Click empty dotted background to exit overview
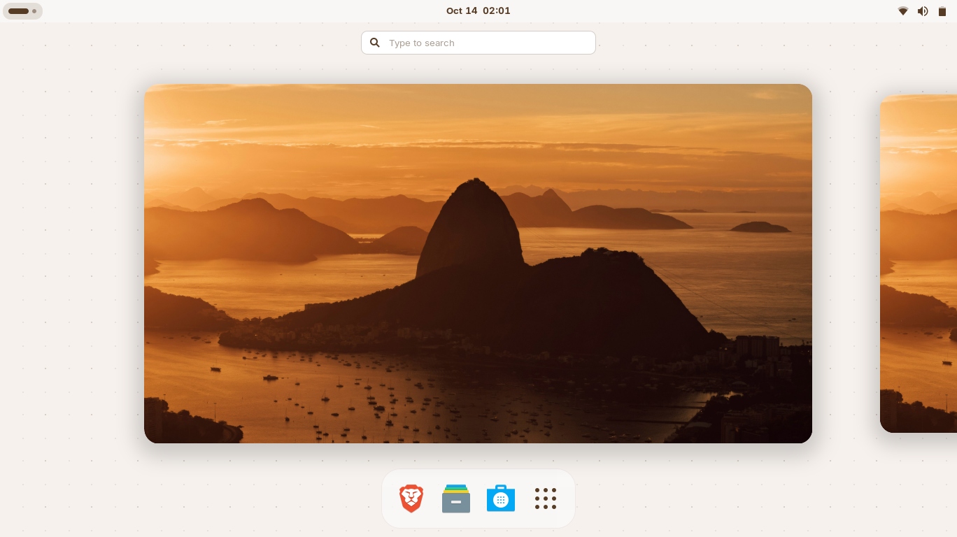The image size is (957, 537). click(x=70, y=280)
